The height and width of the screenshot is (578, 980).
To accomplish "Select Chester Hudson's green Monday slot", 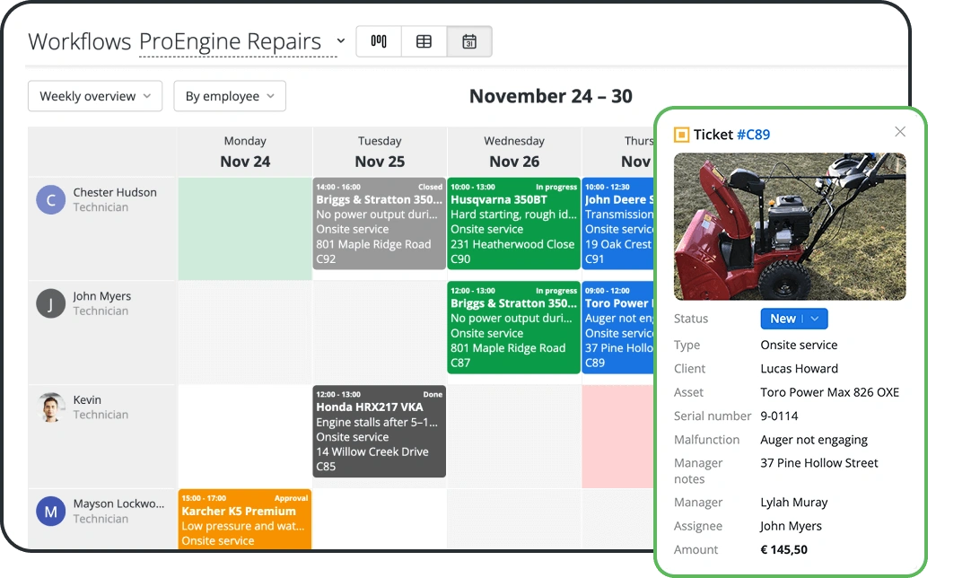I will click(245, 229).
